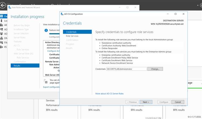202x119 pixels.
Task: Cancel the AD CS Configuration wizard
Action: click(178, 102)
